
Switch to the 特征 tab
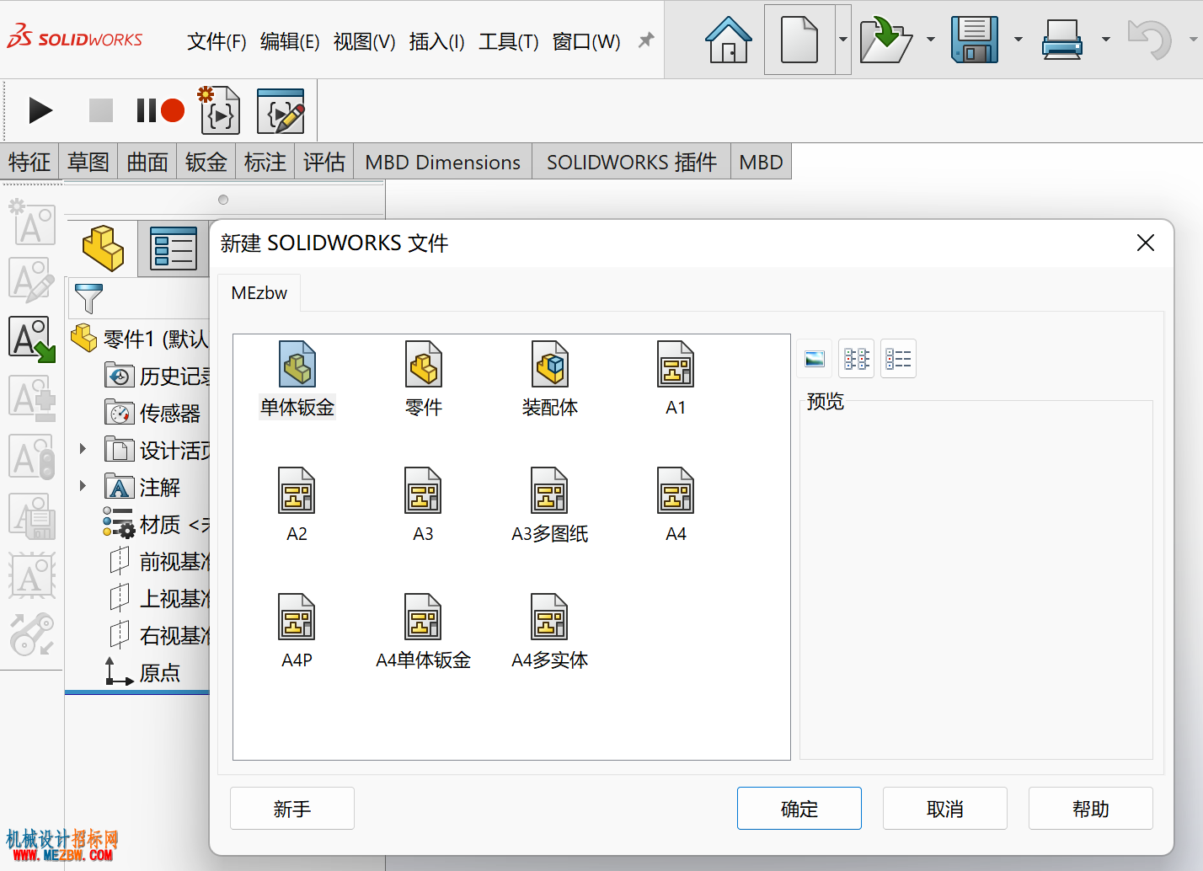(x=29, y=162)
